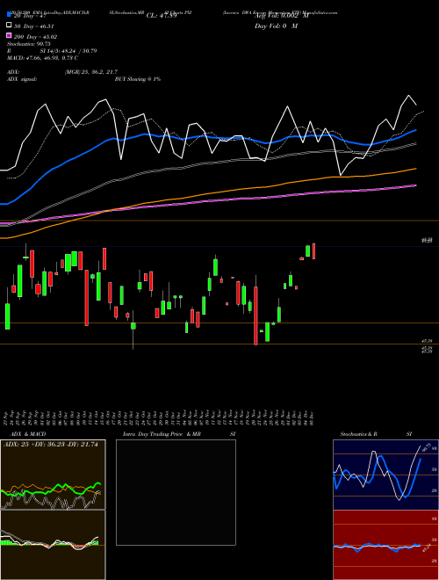The width and height of the screenshot is (439, 580).
Task: Open the MACD histogram chart thumbnail
Action: pos(53,545)
